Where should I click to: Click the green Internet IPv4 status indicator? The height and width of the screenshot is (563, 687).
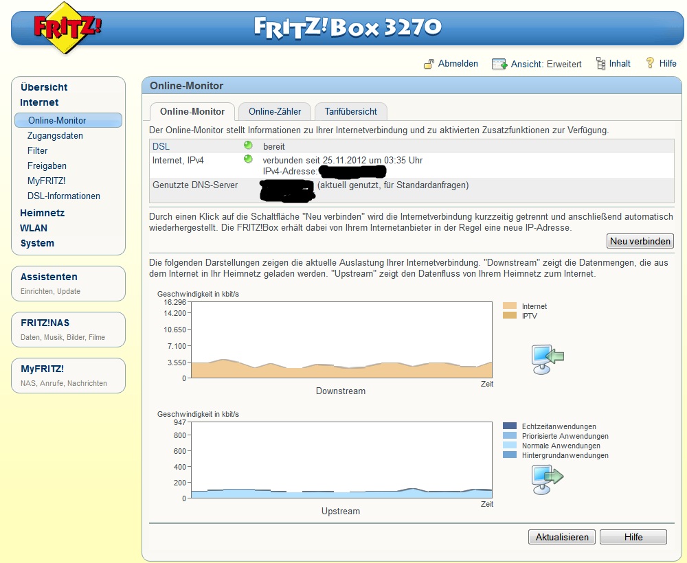(x=248, y=159)
